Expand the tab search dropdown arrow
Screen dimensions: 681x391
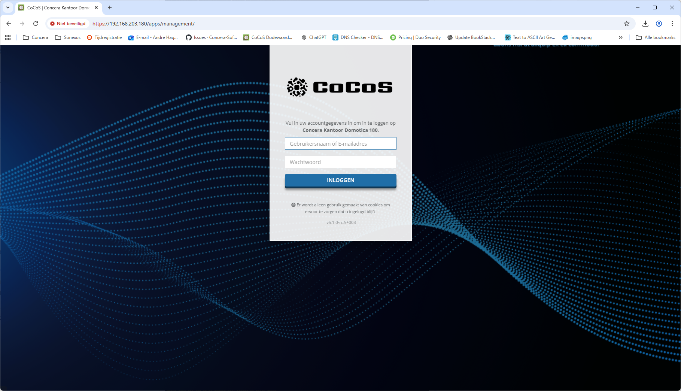pos(8,7)
